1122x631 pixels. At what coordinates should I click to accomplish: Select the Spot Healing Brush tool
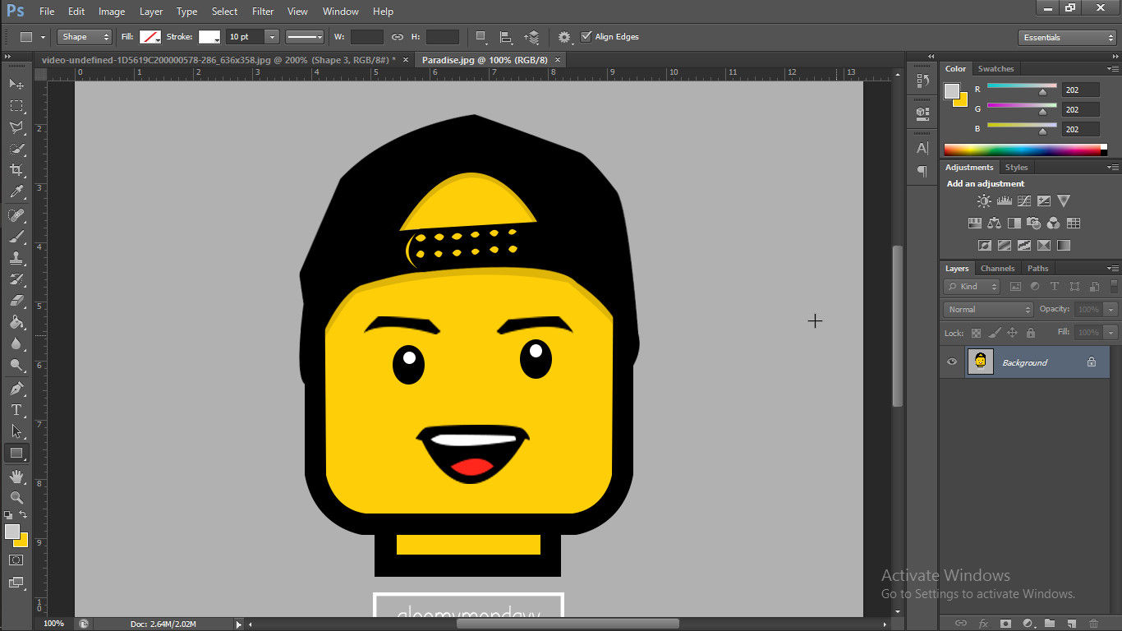[16, 215]
